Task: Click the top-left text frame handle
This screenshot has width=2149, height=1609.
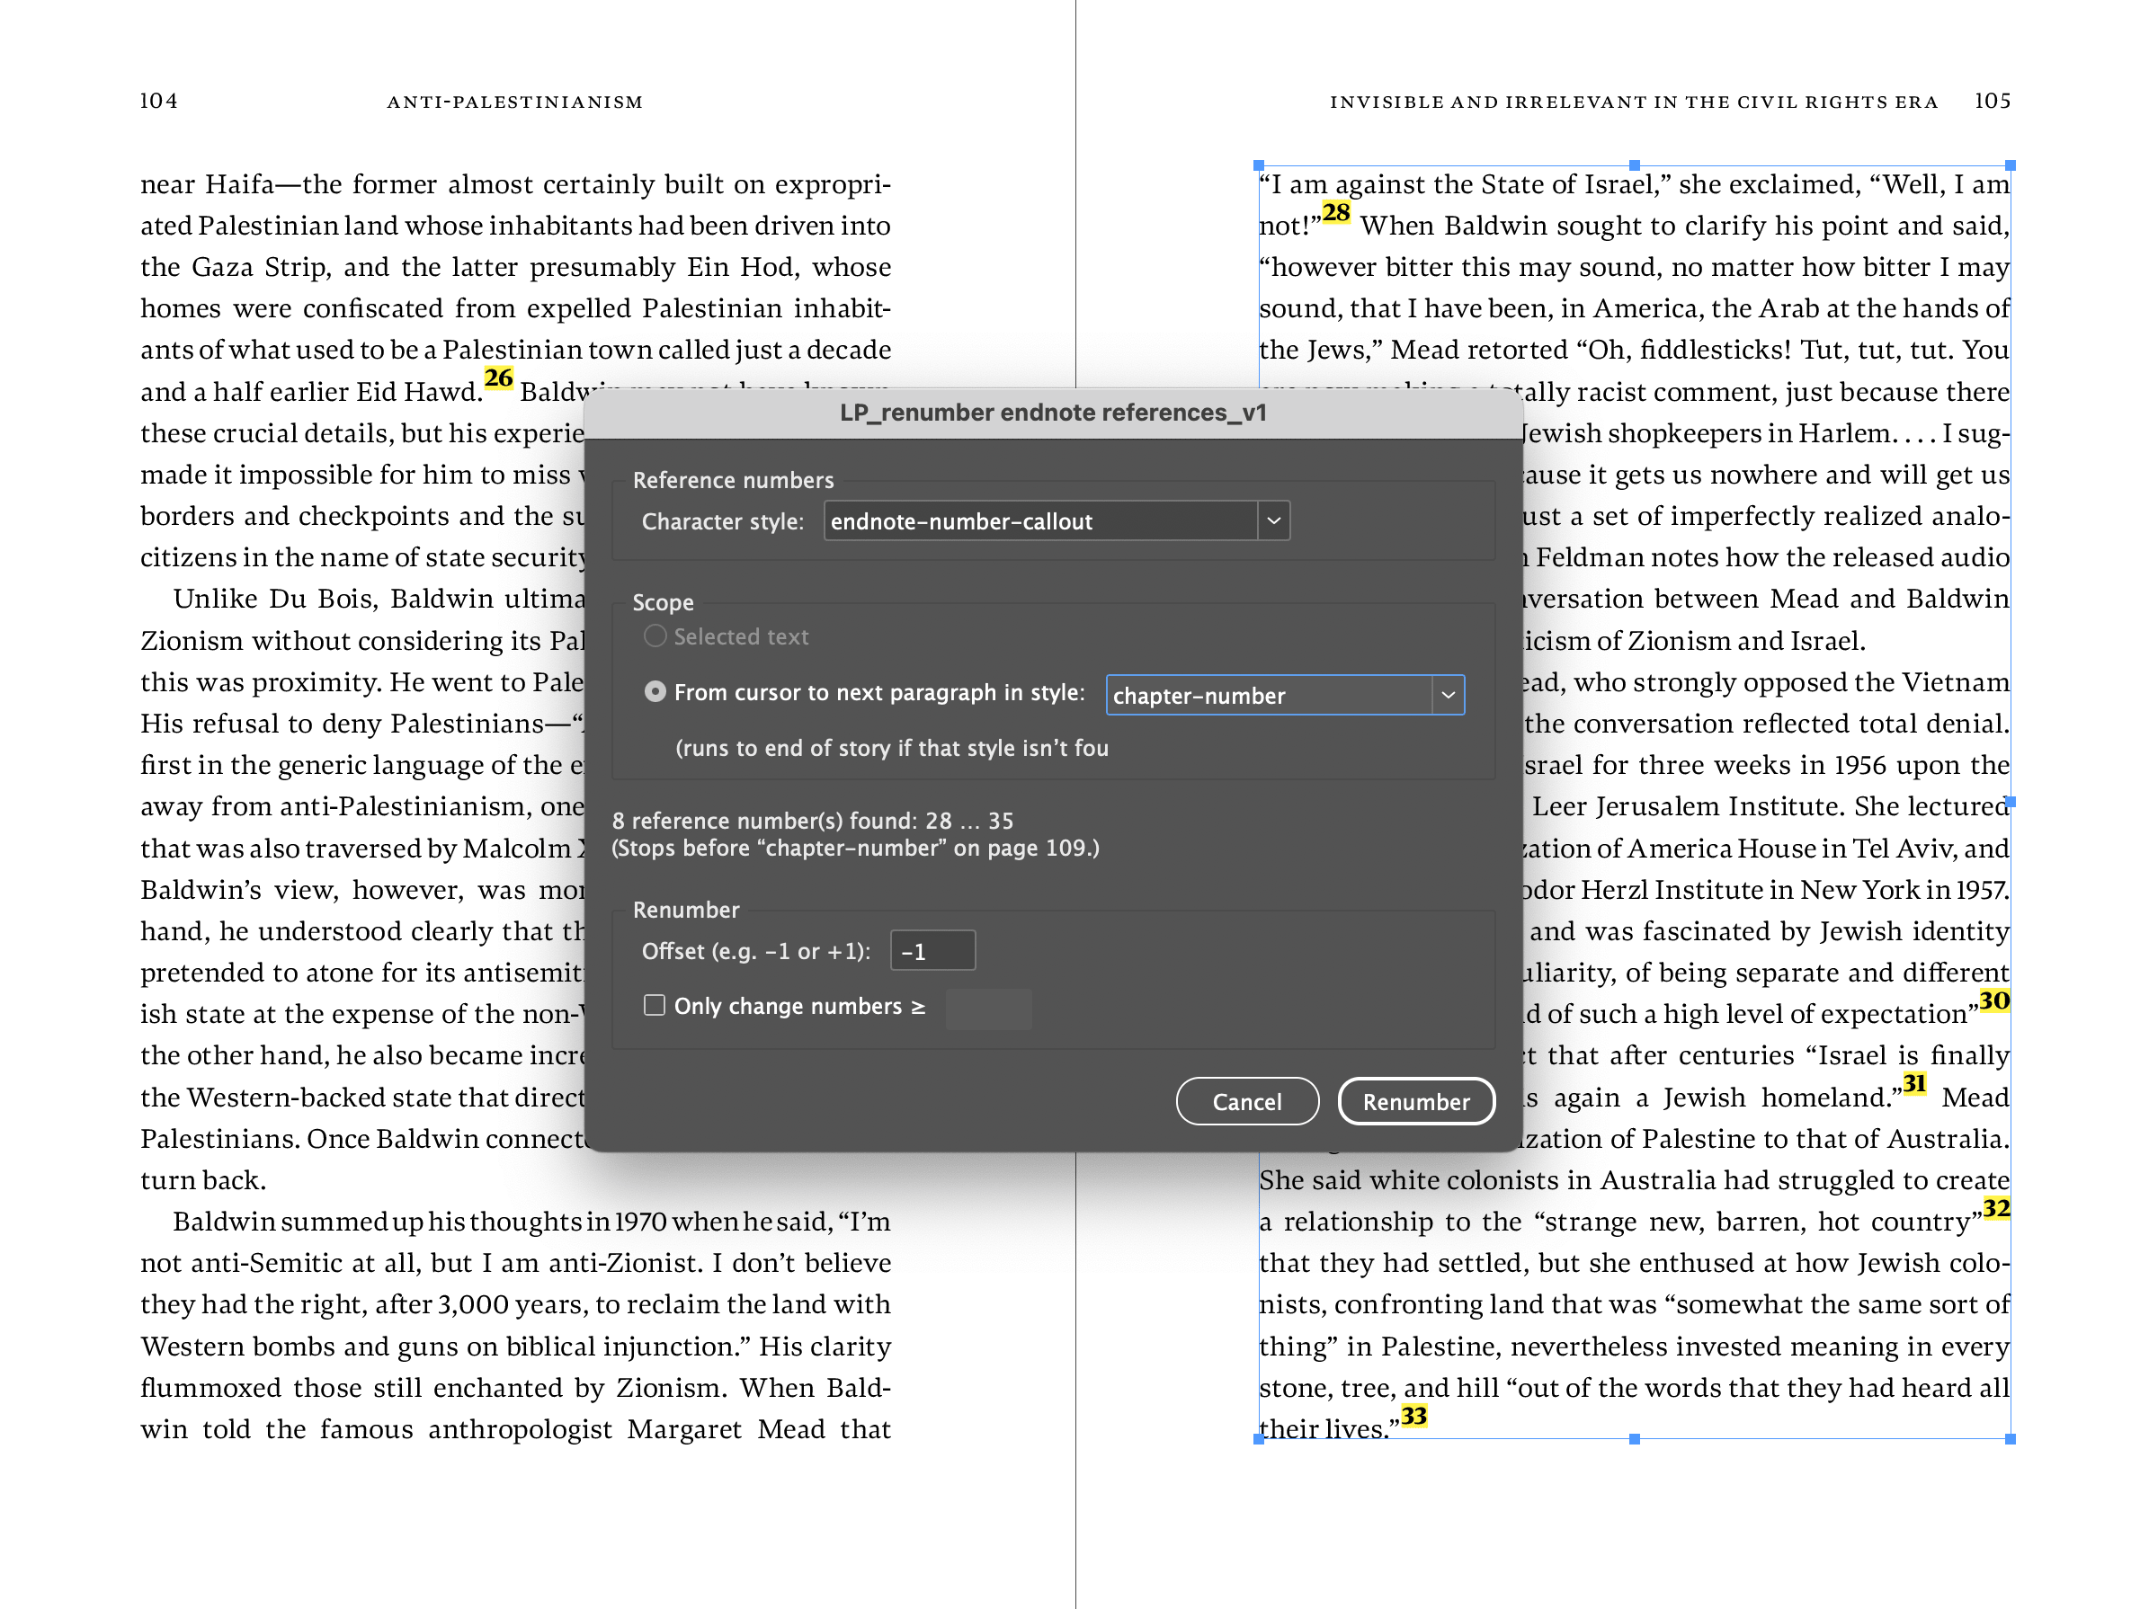Action: (1259, 166)
